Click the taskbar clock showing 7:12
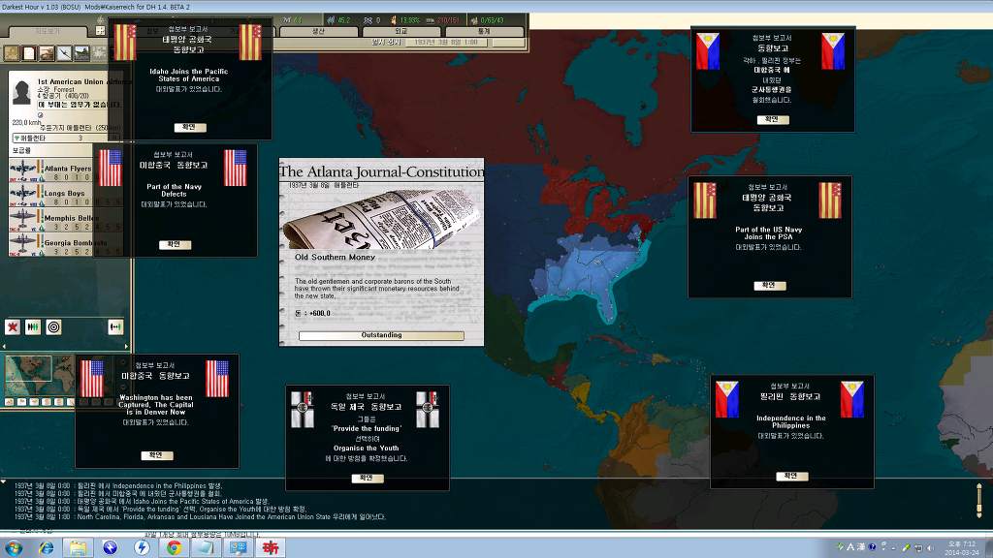 (961, 548)
